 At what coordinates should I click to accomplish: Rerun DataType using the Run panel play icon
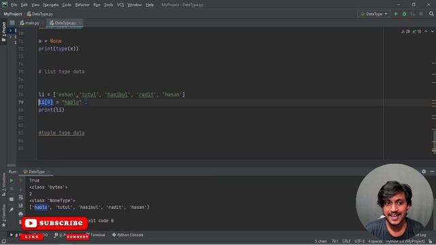[x=12, y=180]
